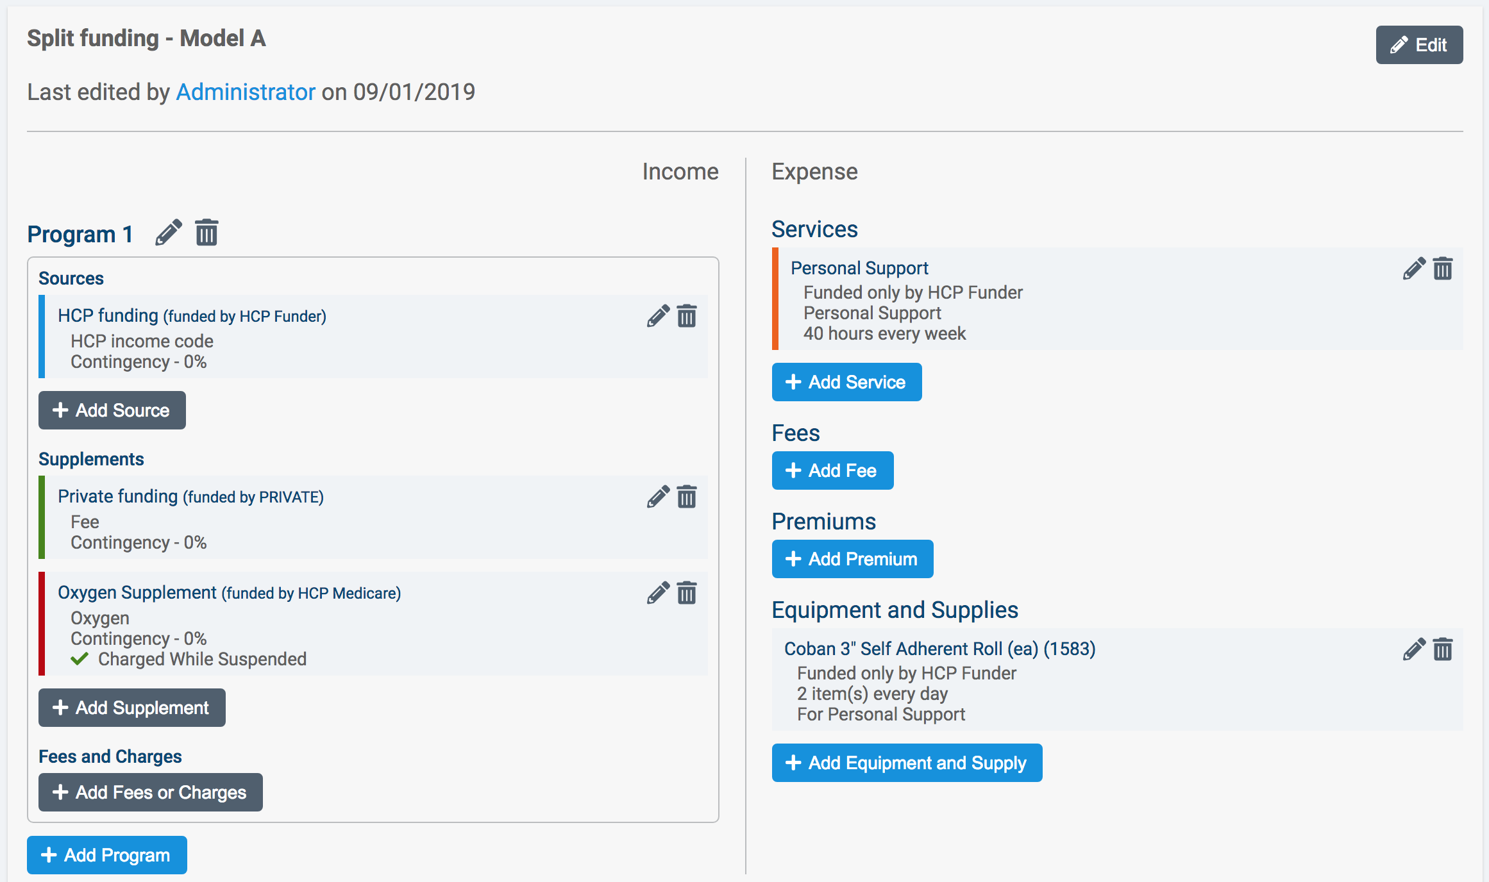Edit the Personal Support service
The image size is (1489, 882).
[1414, 269]
